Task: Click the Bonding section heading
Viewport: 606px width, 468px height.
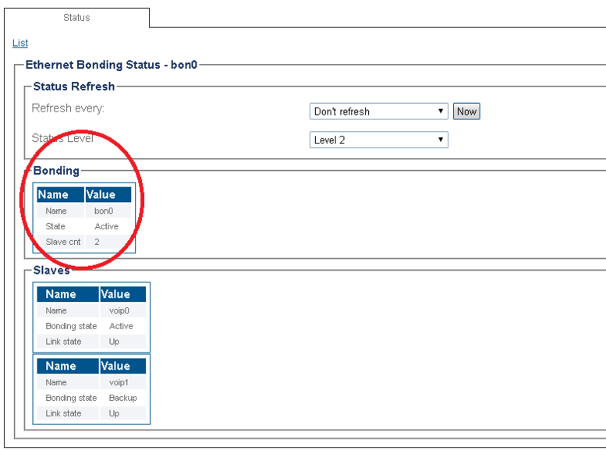Action: coord(56,170)
